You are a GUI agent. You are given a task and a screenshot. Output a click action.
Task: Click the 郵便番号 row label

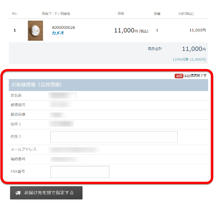tap(18, 105)
